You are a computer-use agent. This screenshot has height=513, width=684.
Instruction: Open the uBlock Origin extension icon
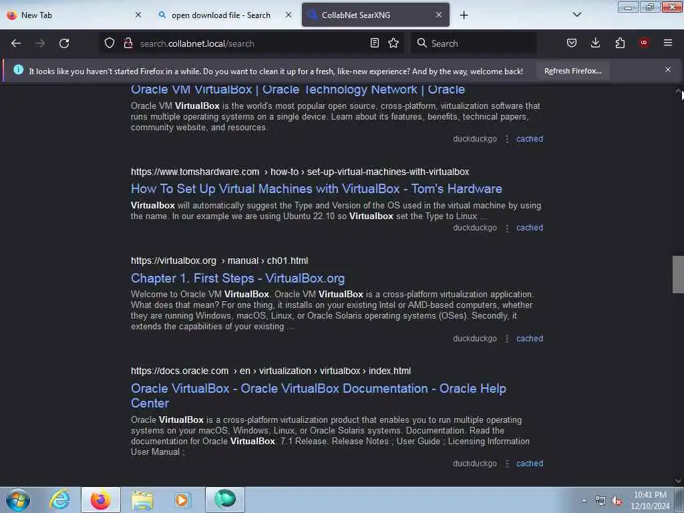click(x=644, y=43)
